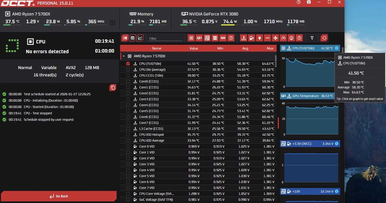Copy the test log with the clipboard icon
The height and width of the screenshot is (203, 386).
tap(113, 87)
